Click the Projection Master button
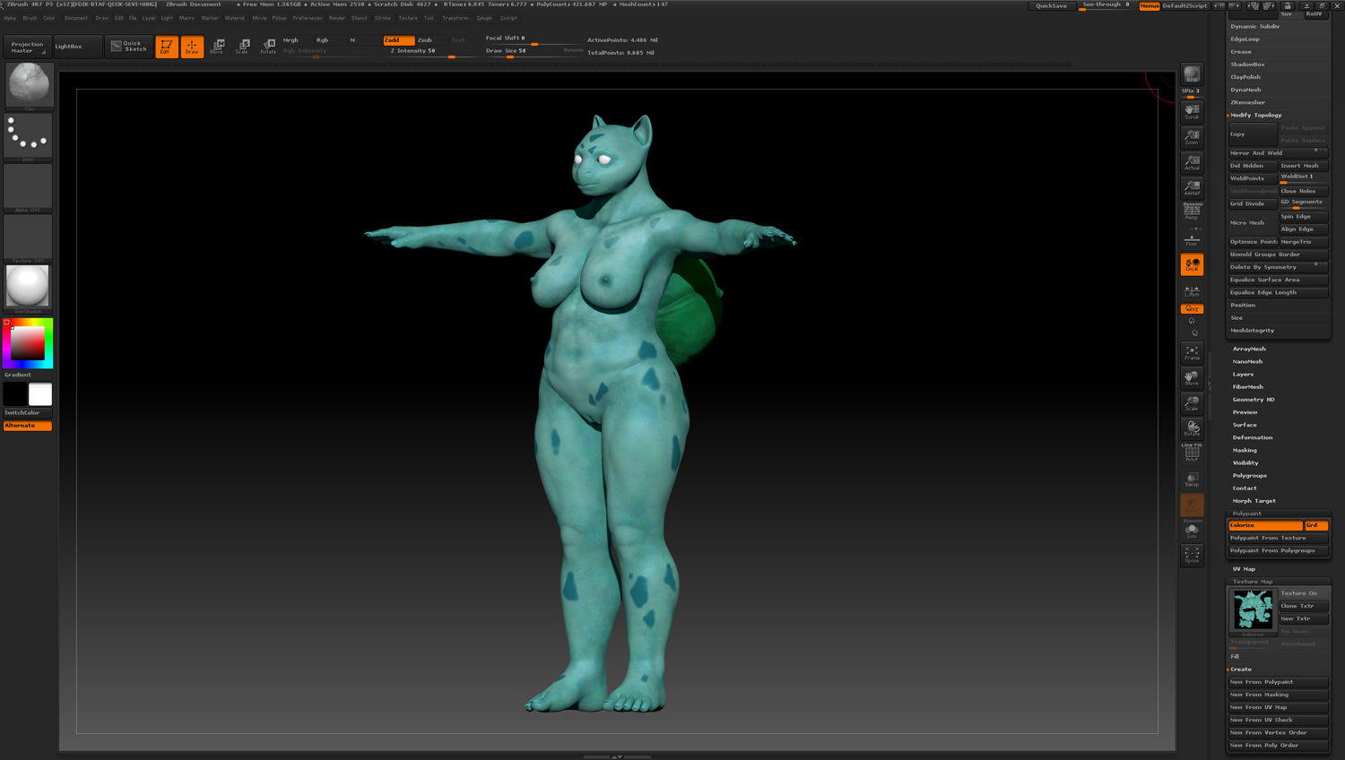 [x=27, y=47]
